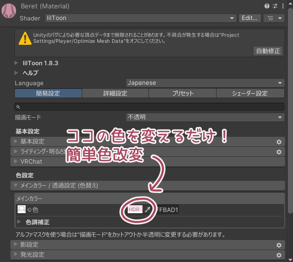Expand the 色調補正 foldout
Image resolution: width=293 pixels, height=262 pixels.
click(19, 222)
